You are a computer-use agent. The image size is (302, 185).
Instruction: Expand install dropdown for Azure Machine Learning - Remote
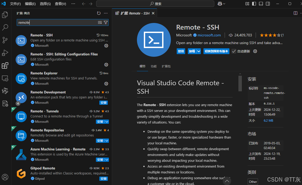coord(107,160)
